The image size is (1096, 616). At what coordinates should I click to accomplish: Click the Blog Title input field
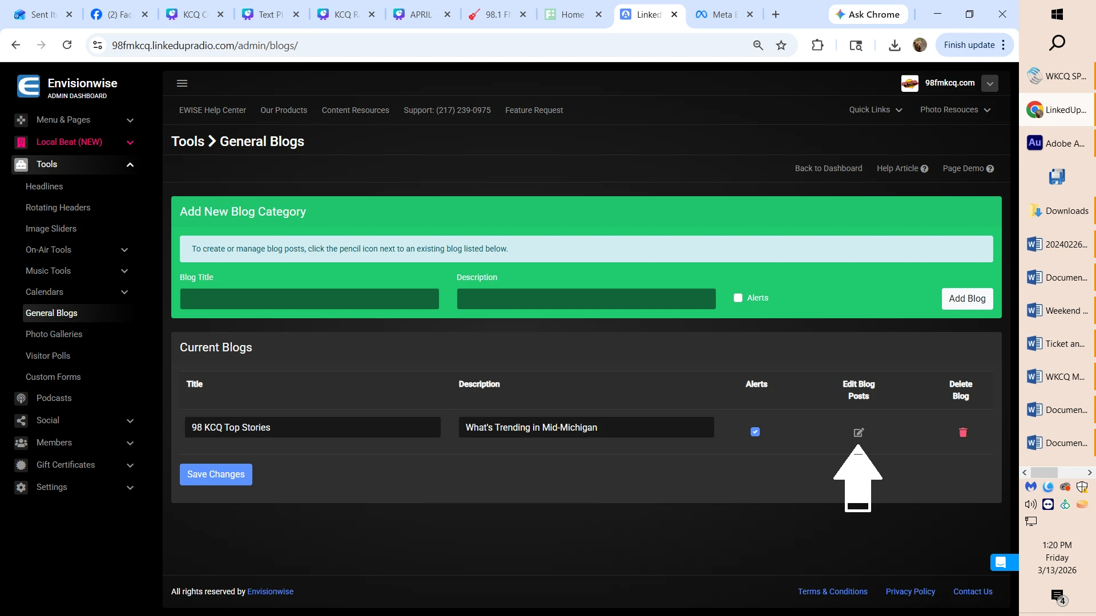pyautogui.click(x=309, y=299)
